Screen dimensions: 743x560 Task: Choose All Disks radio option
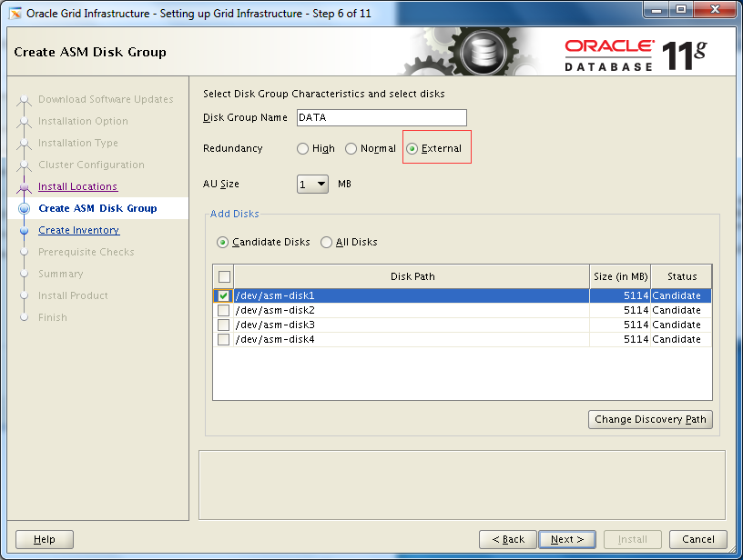(x=327, y=242)
